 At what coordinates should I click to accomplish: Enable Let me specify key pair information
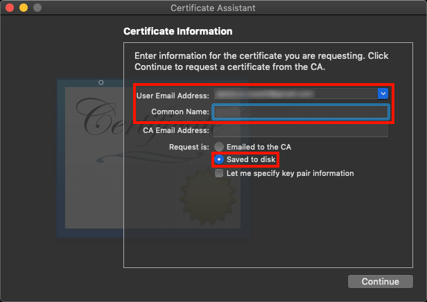tap(219, 173)
